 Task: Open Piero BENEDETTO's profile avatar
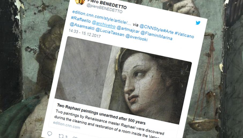point(80,2)
